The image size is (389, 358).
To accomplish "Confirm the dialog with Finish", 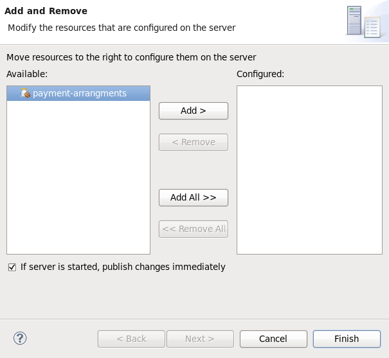I will pyautogui.click(x=347, y=339).
